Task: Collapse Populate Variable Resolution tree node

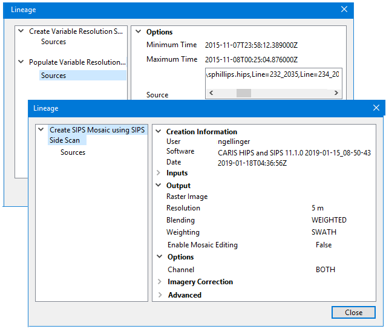Action: click(21, 62)
